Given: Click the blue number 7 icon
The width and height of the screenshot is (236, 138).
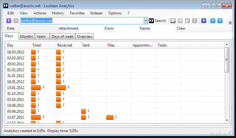Looking at the screenshot, I should coord(220,21).
